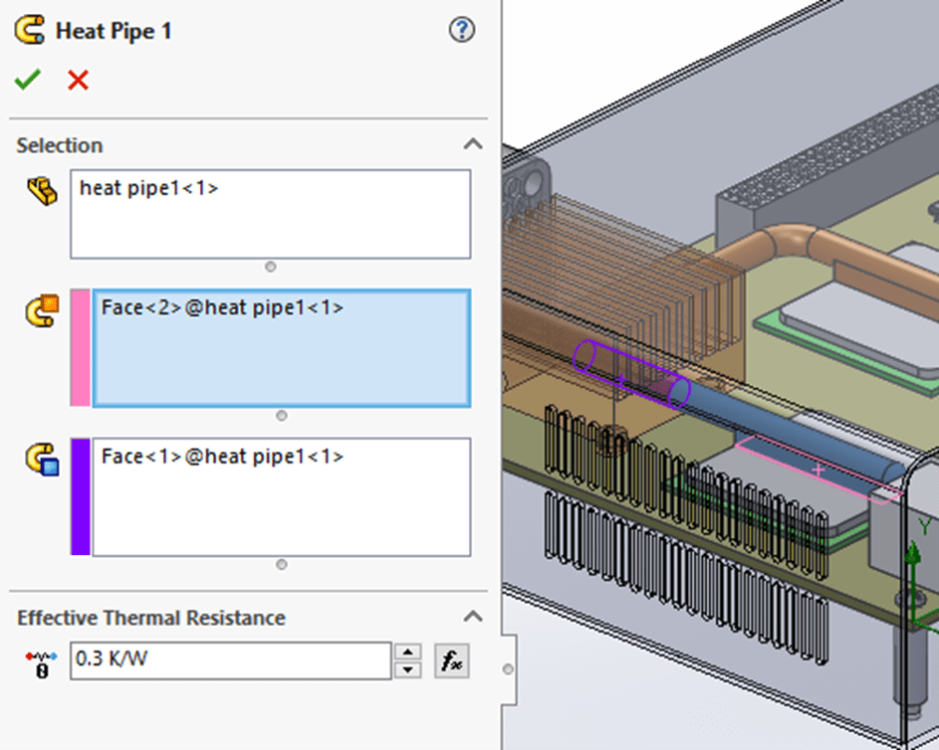
Task: Accept the Heat Pipe with the green checkmark
Action: click(27, 80)
